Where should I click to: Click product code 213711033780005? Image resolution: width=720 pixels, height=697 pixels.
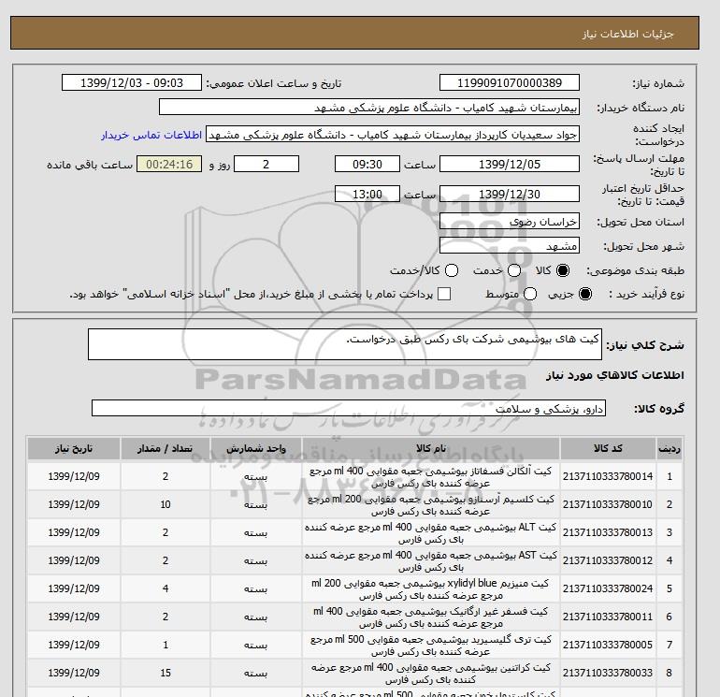pos(608,645)
